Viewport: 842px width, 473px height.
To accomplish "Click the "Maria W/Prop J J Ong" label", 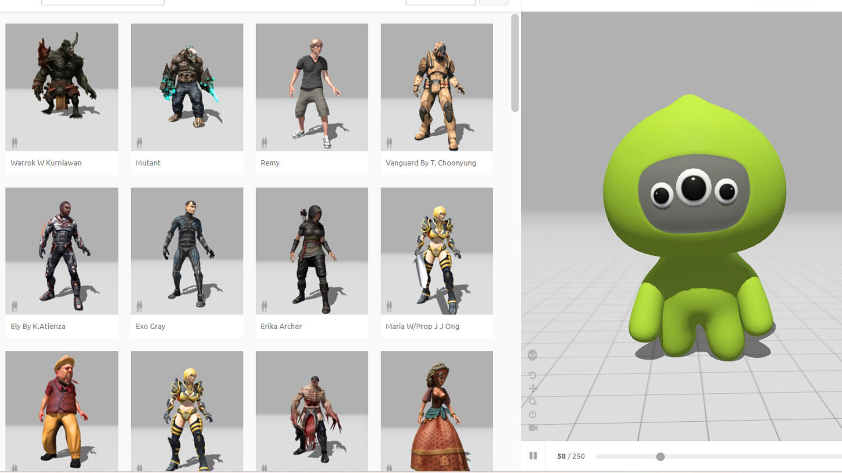I will (x=422, y=326).
